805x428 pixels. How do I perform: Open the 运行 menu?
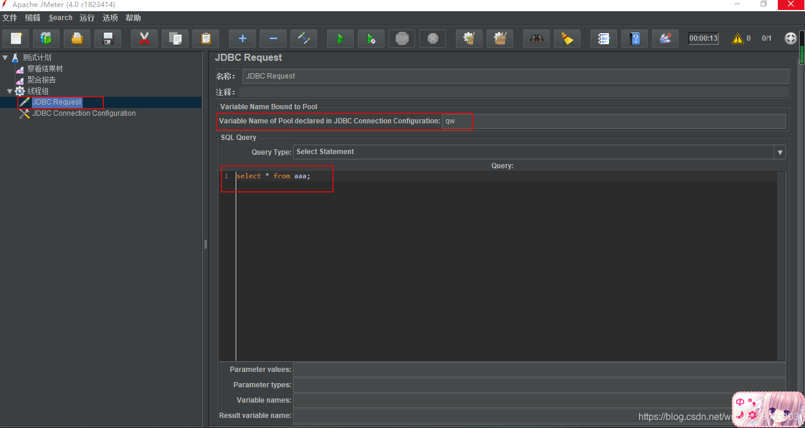(x=87, y=18)
